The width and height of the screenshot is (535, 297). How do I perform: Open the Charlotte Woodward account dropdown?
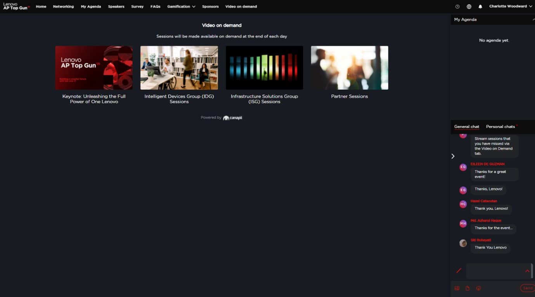pyautogui.click(x=511, y=7)
